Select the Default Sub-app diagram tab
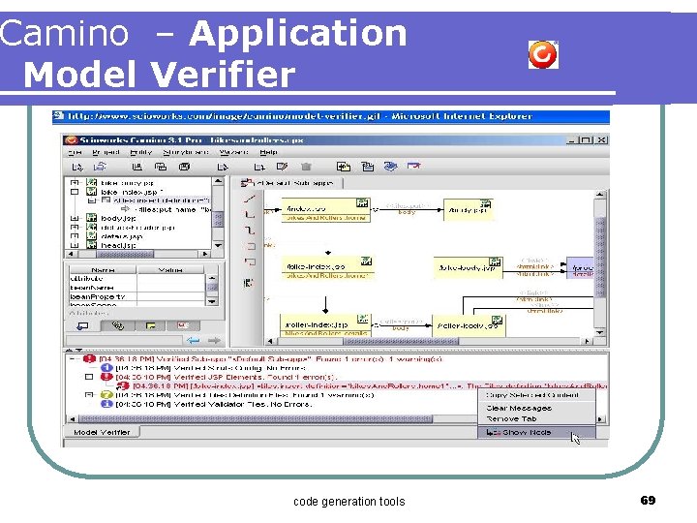 coord(289,183)
